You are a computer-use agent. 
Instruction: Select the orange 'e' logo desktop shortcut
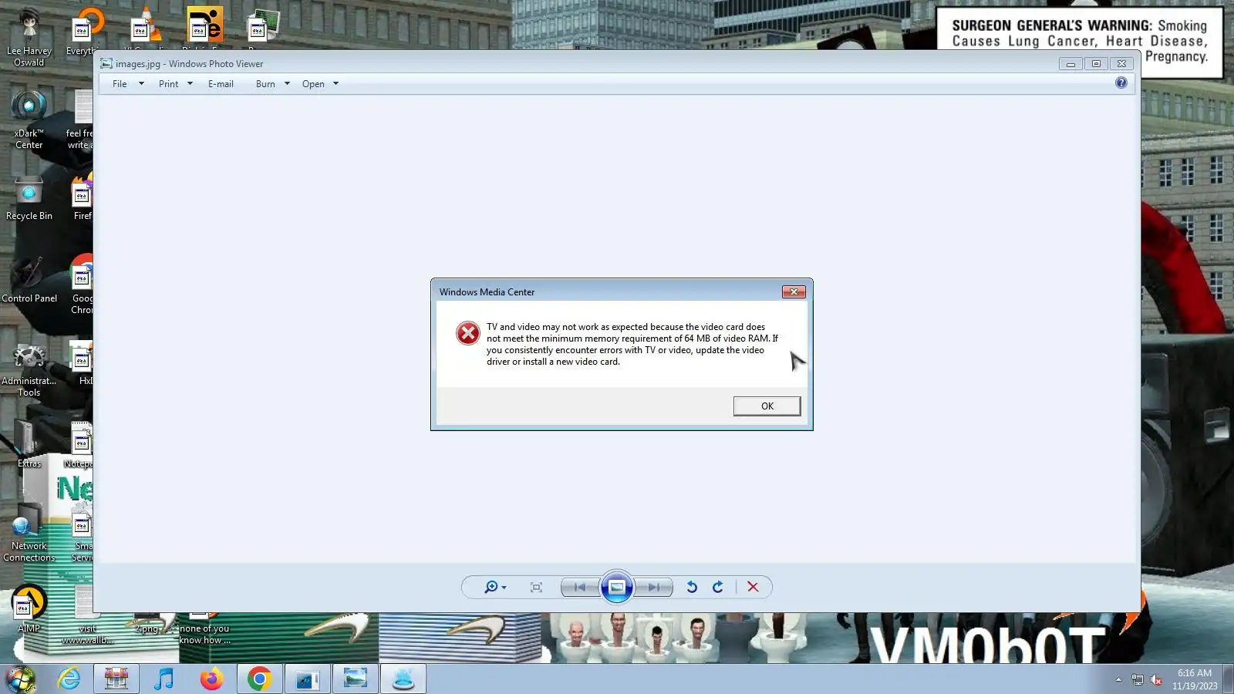tap(204, 26)
